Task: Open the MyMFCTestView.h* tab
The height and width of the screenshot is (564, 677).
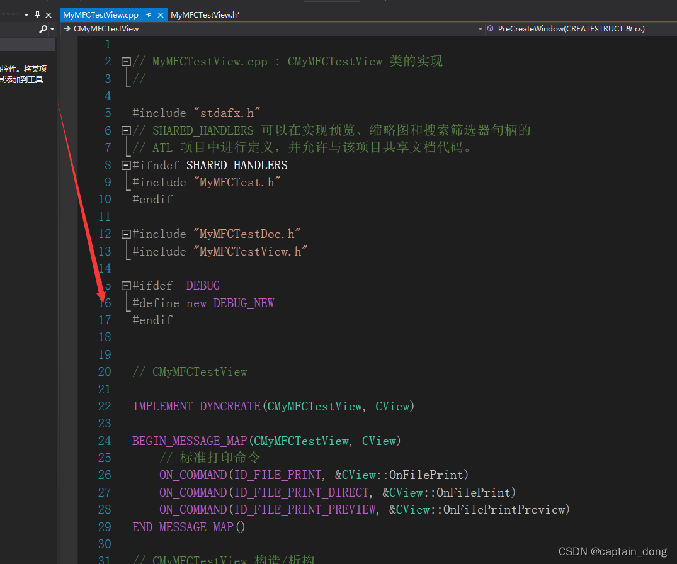Action: coord(205,15)
